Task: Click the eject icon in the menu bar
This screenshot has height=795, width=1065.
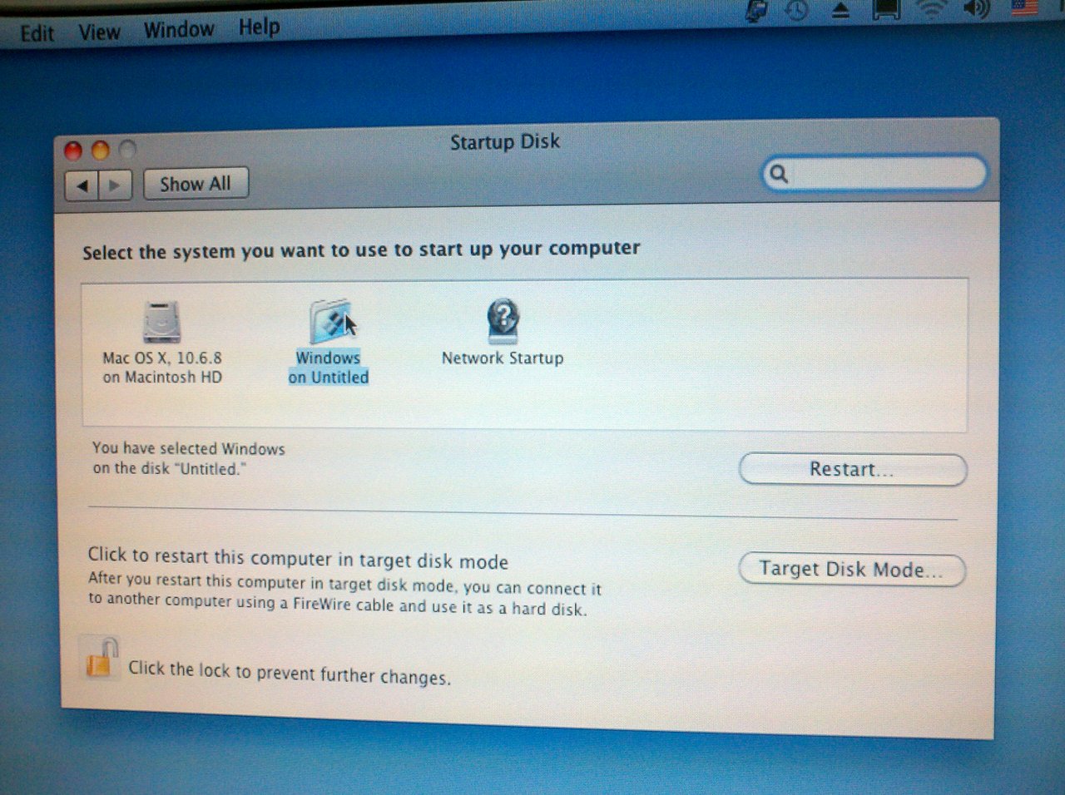Action: [x=840, y=10]
